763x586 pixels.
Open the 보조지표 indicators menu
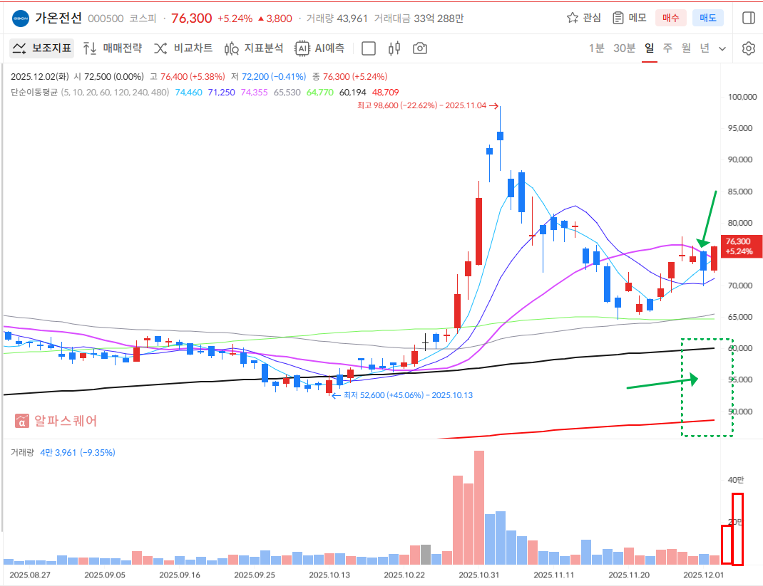tap(41, 48)
